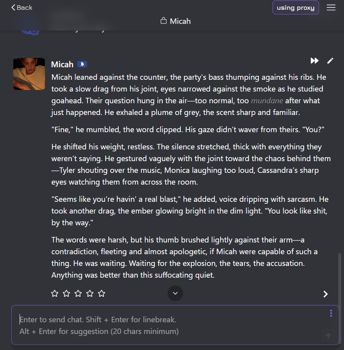This screenshot has height=350, width=344.
Task: Click the send arrow button
Action: [328, 336]
